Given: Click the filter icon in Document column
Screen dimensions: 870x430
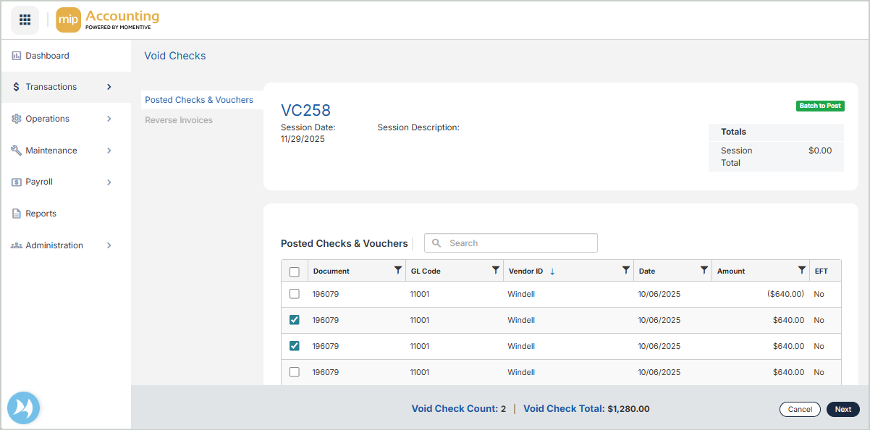Looking at the screenshot, I should [x=397, y=270].
